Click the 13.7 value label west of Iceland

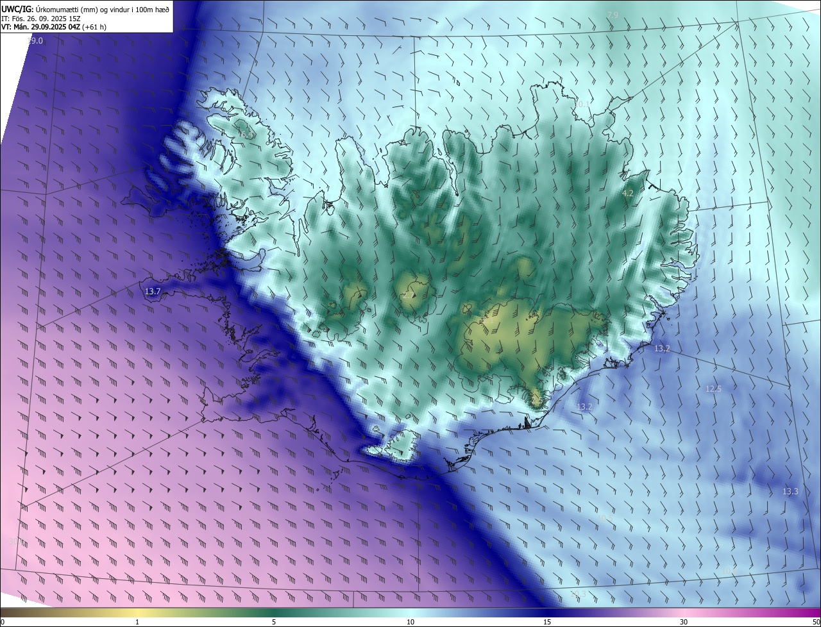point(153,292)
